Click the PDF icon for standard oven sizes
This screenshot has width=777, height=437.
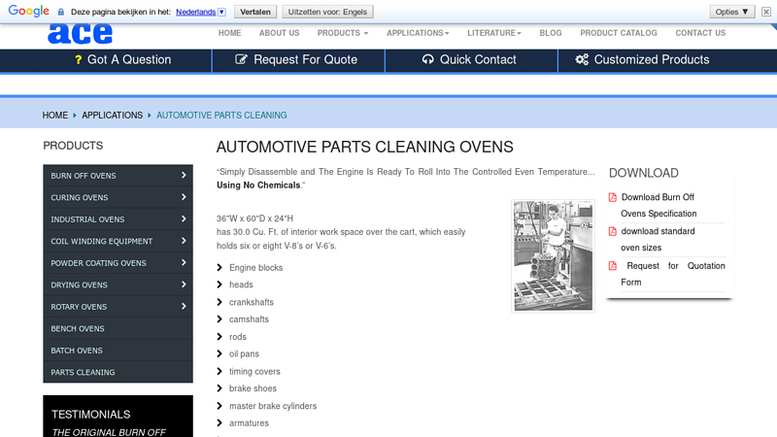pos(613,231)
